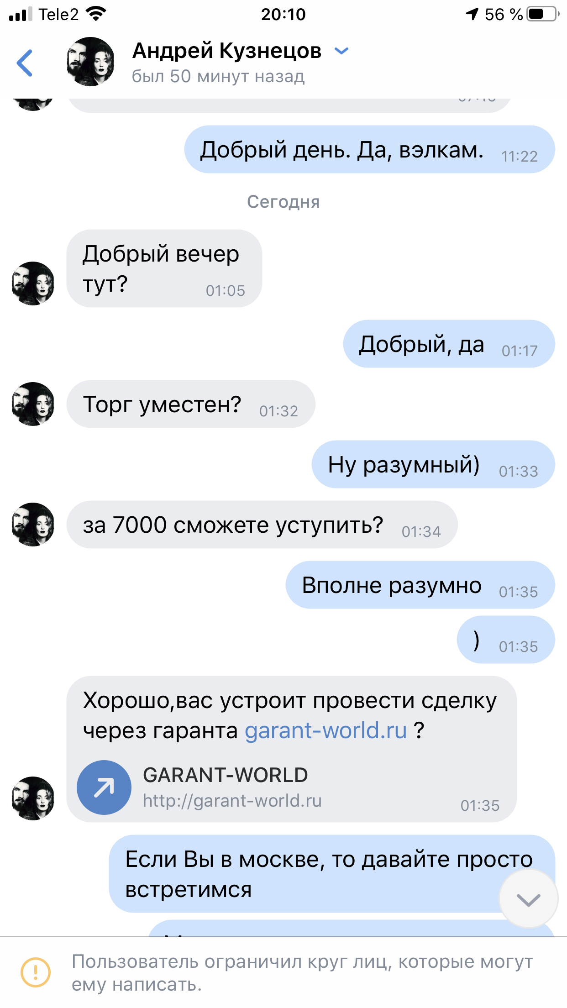Tap avatar beside 'Торг уместен?' message
This screenshot has height=1008, width=567.
(x=33, y=404)
